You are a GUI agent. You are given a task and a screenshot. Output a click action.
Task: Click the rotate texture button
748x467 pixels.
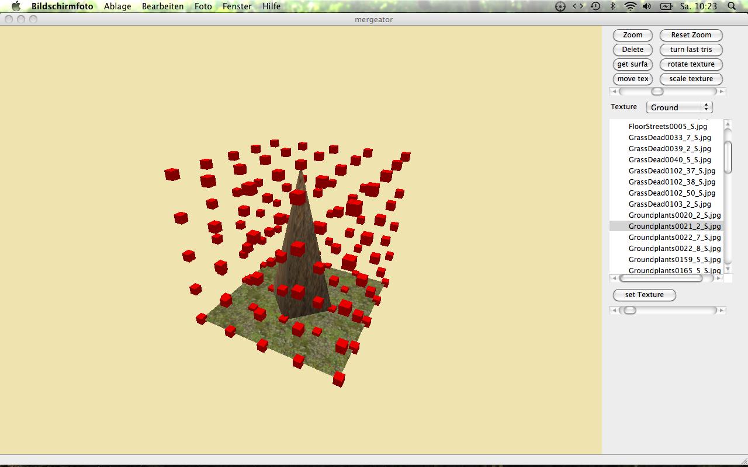(691, 64)
